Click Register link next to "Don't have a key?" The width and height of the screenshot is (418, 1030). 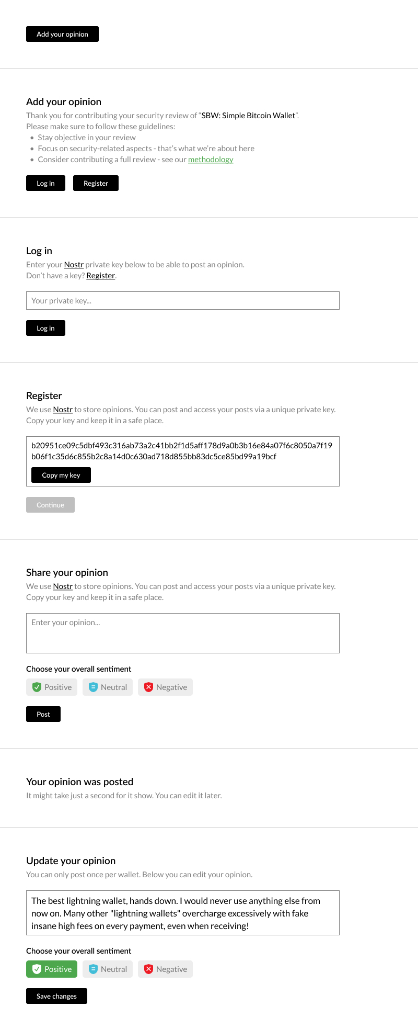100,275
